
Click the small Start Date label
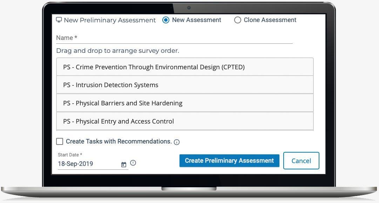[x=70, y=155]
